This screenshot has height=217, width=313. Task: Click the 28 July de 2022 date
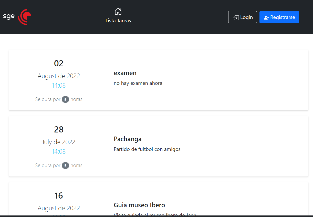pyautogui.click(x=59, y=129)
